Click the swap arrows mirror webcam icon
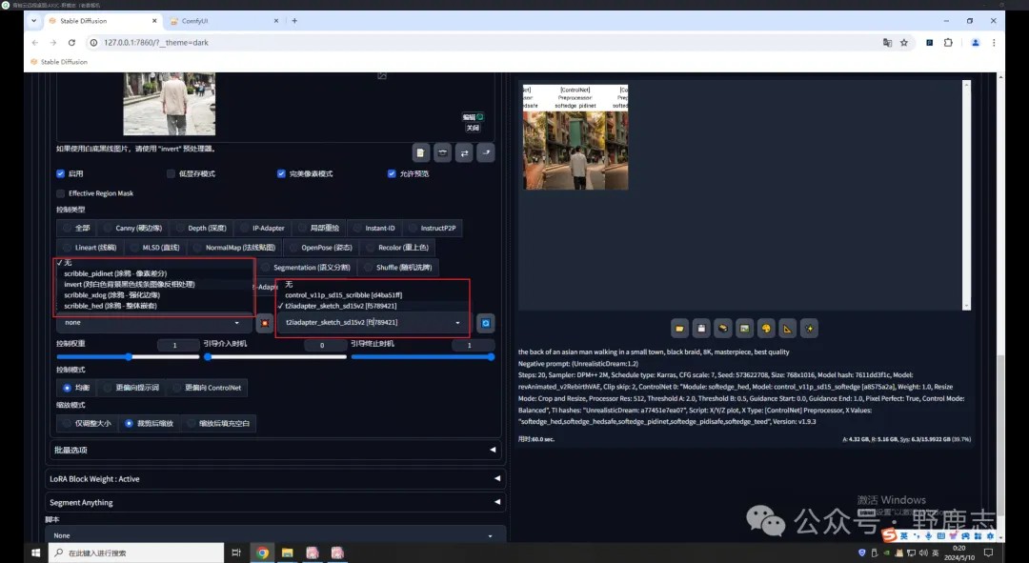 [x=464, y=152]
